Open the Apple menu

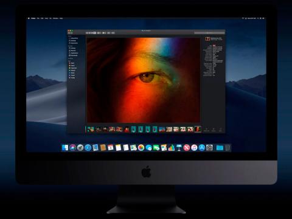click(29, 18)
